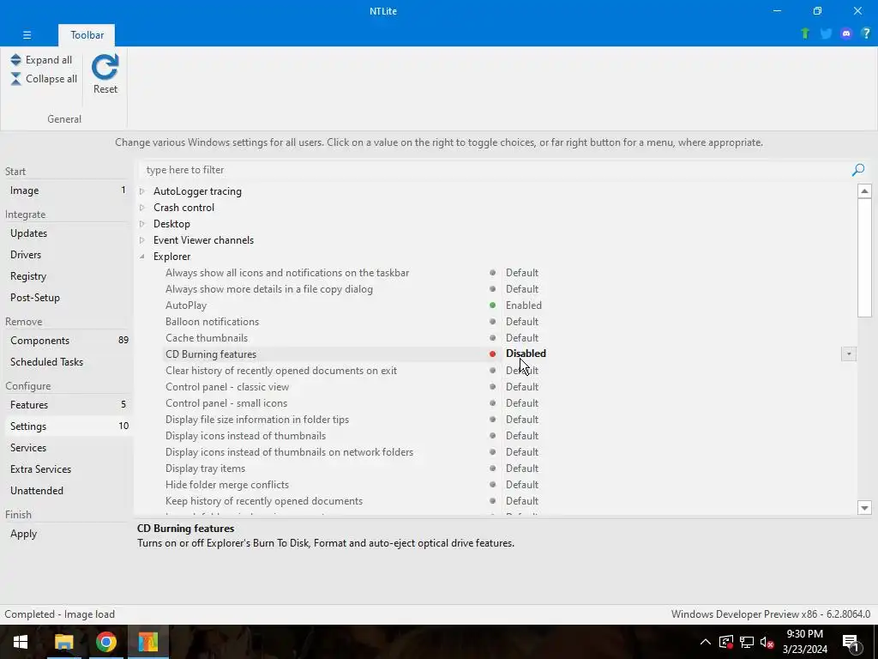This screenshot has width=878, height=659.
Task: Click the filter search magnifier icon
Action: (857, 170)
